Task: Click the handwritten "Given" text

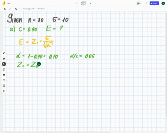Action: [15, 18]
